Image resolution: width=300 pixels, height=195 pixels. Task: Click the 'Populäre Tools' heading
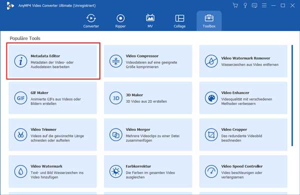(x=25, y=38)
